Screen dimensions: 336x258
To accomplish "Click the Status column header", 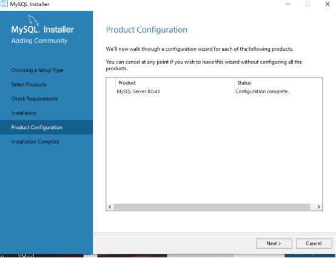I will (278, 83).
